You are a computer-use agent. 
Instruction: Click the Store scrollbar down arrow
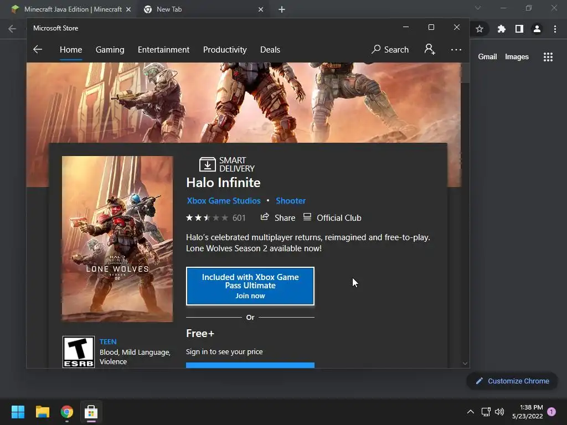(465, 364)
